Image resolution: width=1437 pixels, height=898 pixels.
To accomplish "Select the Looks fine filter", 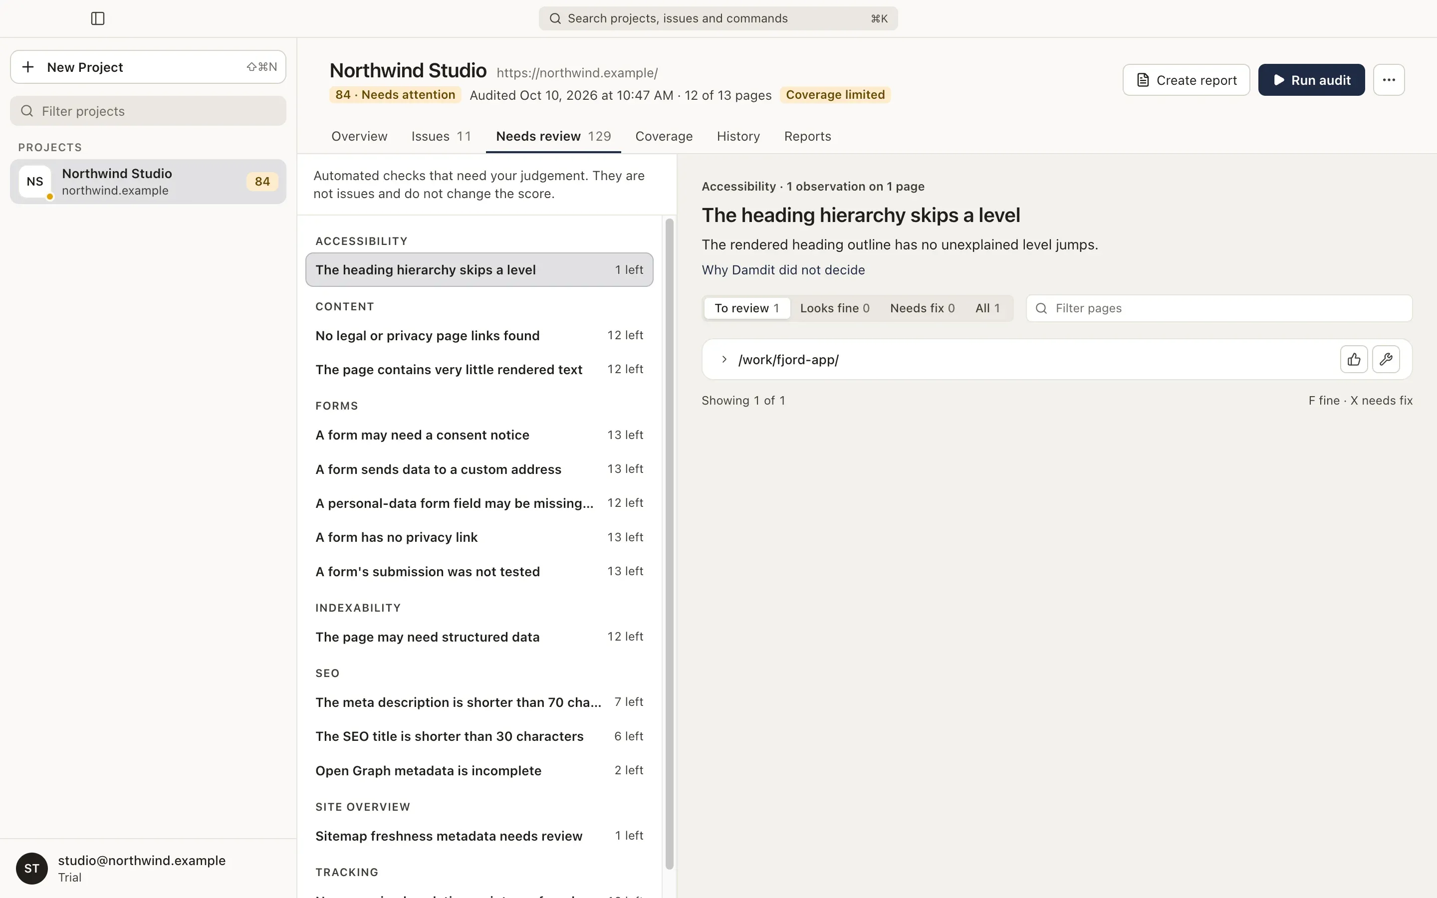I will tap(834, 308).
